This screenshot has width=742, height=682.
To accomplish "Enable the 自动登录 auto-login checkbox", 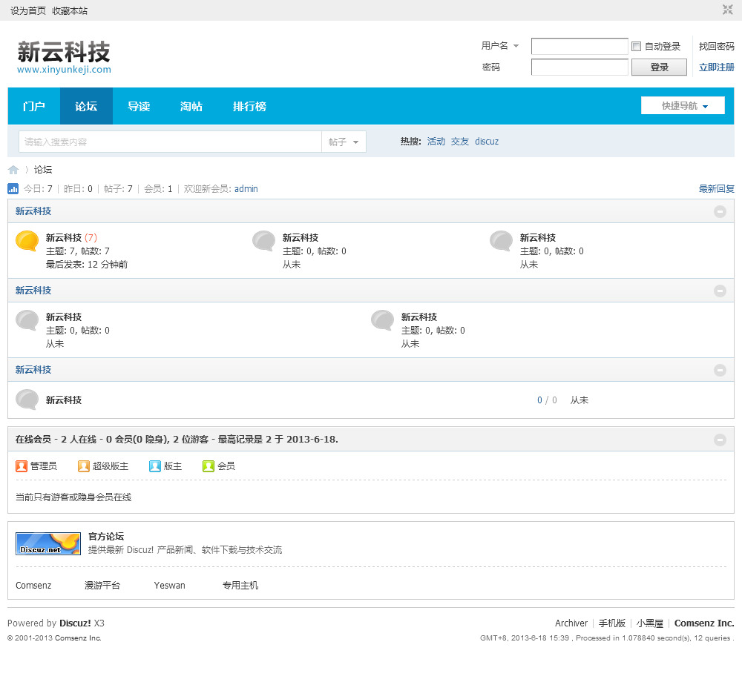I will click(x=636, y=47).
